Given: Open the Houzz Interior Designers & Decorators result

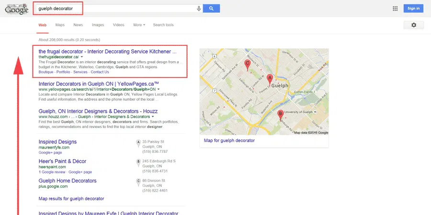Looking at the screenshot, I should tap(98, 111).
